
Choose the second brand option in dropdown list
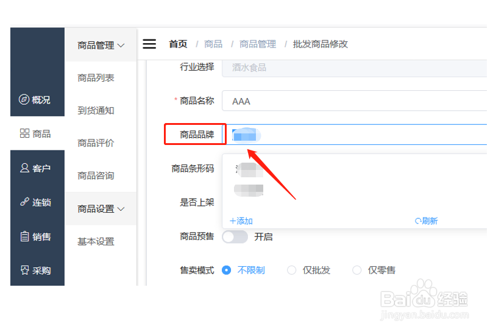point(249,190)
